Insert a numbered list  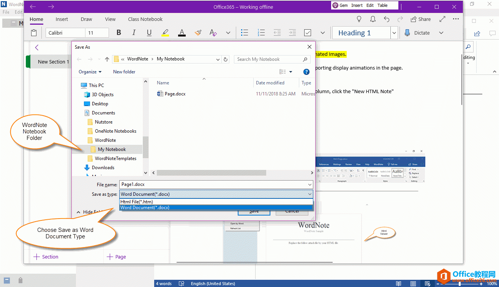pyautogui.click(x=261, y=33)
